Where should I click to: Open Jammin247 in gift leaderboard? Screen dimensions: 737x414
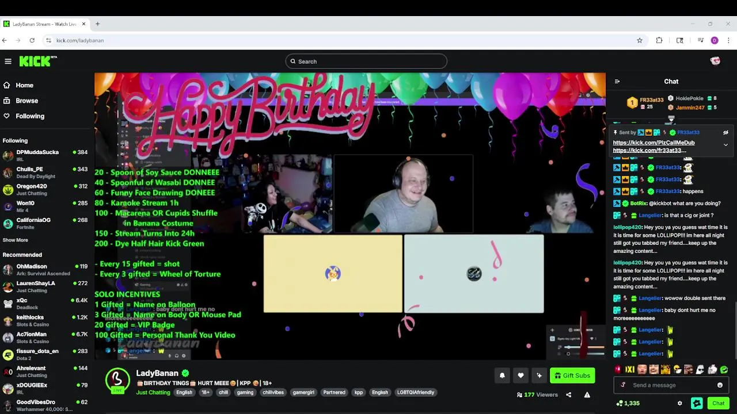coord(690,108)
